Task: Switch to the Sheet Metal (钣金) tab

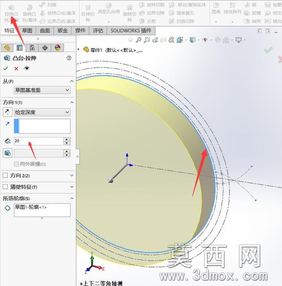Action: (x=63, y=30)
